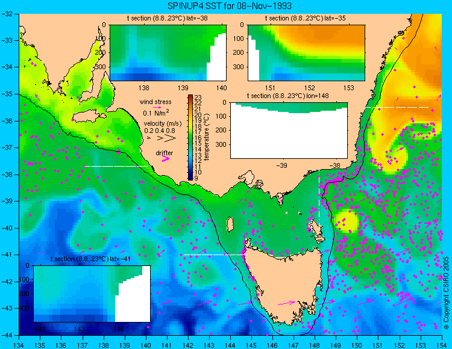Click the title SPINUP4 SST for 08-Nov-1993

[230, 5]
